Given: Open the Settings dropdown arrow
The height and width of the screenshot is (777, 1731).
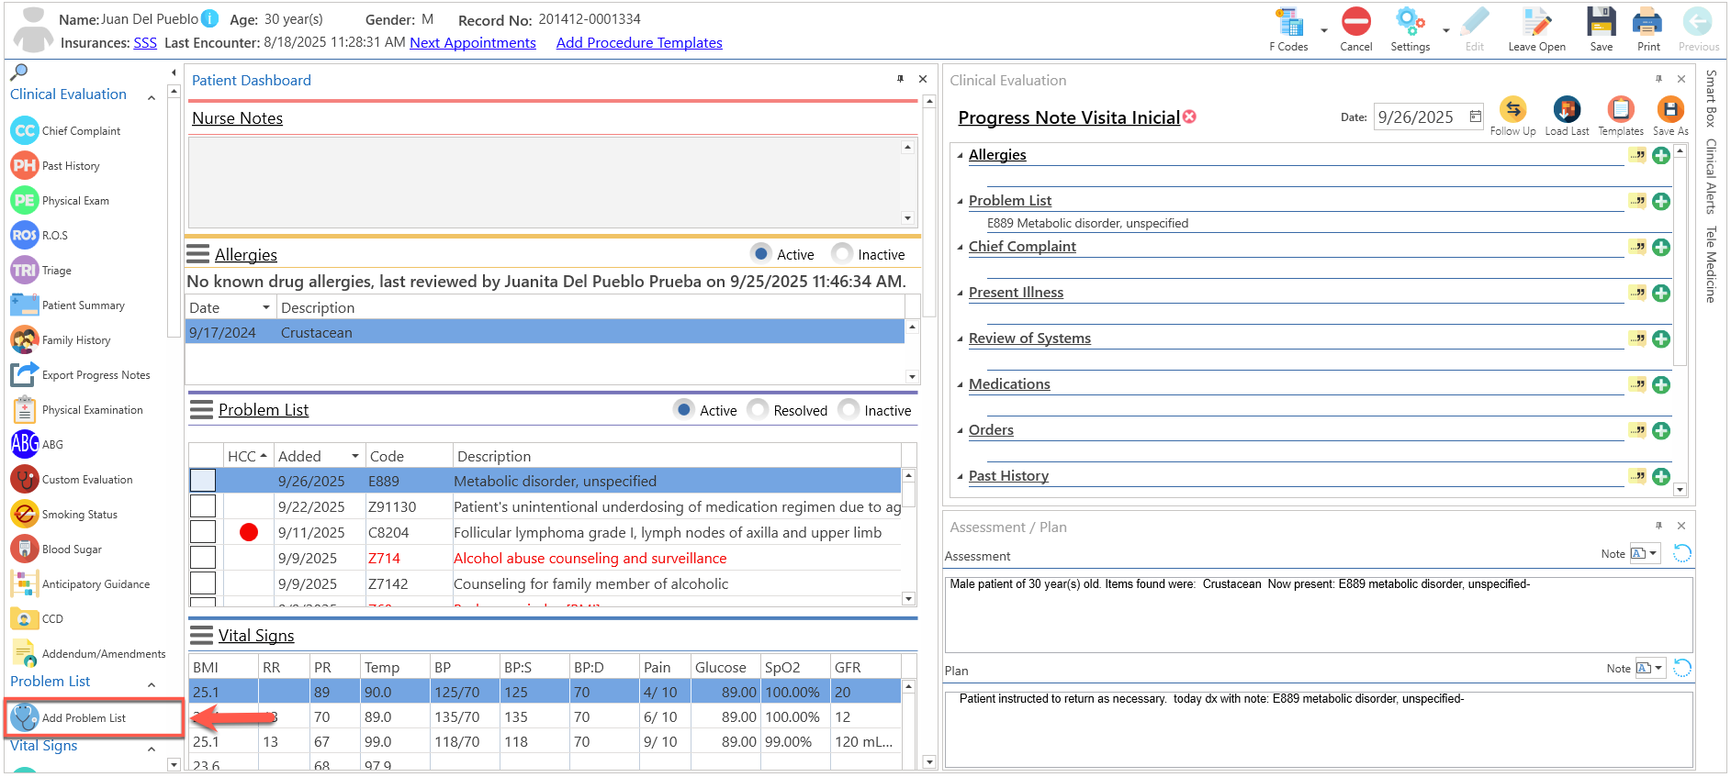Looking at the screenshot, I should (1445, 30).
